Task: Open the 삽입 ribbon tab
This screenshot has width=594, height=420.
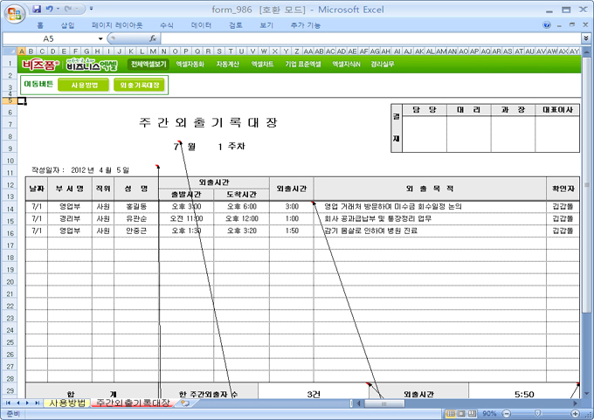Action: [x=67, y=25]
